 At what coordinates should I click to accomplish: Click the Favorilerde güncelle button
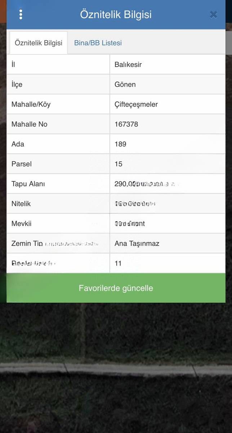click(x=116, y=288)
